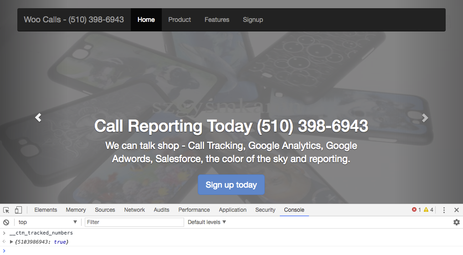Switch to the Memory tab
463x255 pixels.
point(76,210)
